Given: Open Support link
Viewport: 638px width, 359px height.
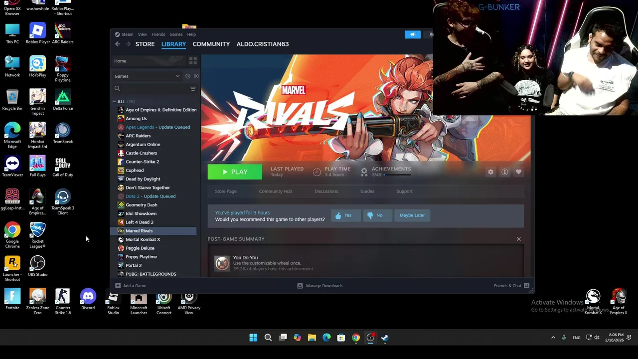Looking at the screenshot, I should tap(404, 191).
